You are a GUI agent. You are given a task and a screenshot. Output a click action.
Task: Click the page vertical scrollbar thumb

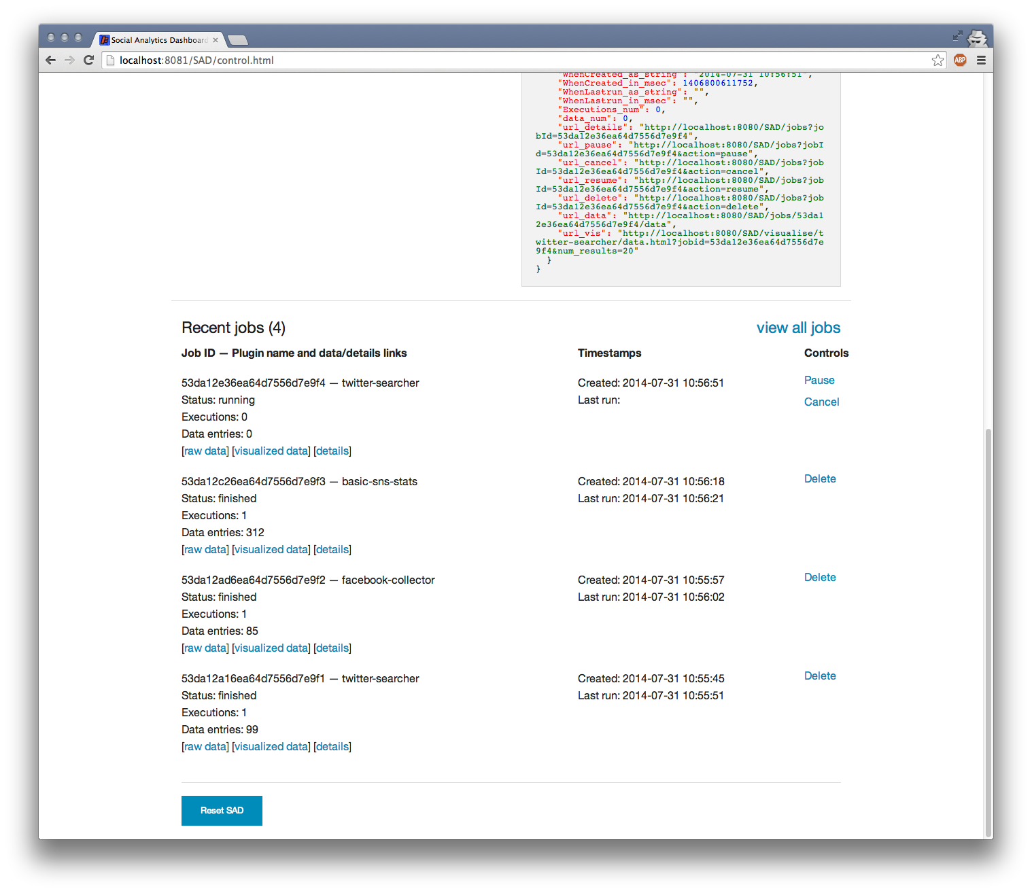(x=988, y=632)
